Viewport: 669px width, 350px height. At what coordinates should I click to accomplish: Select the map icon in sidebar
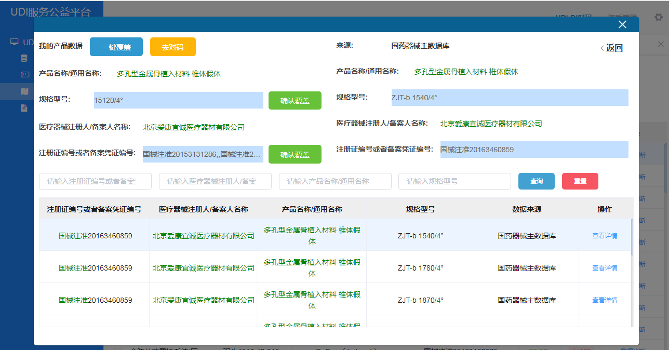click(x=24, y=91)
